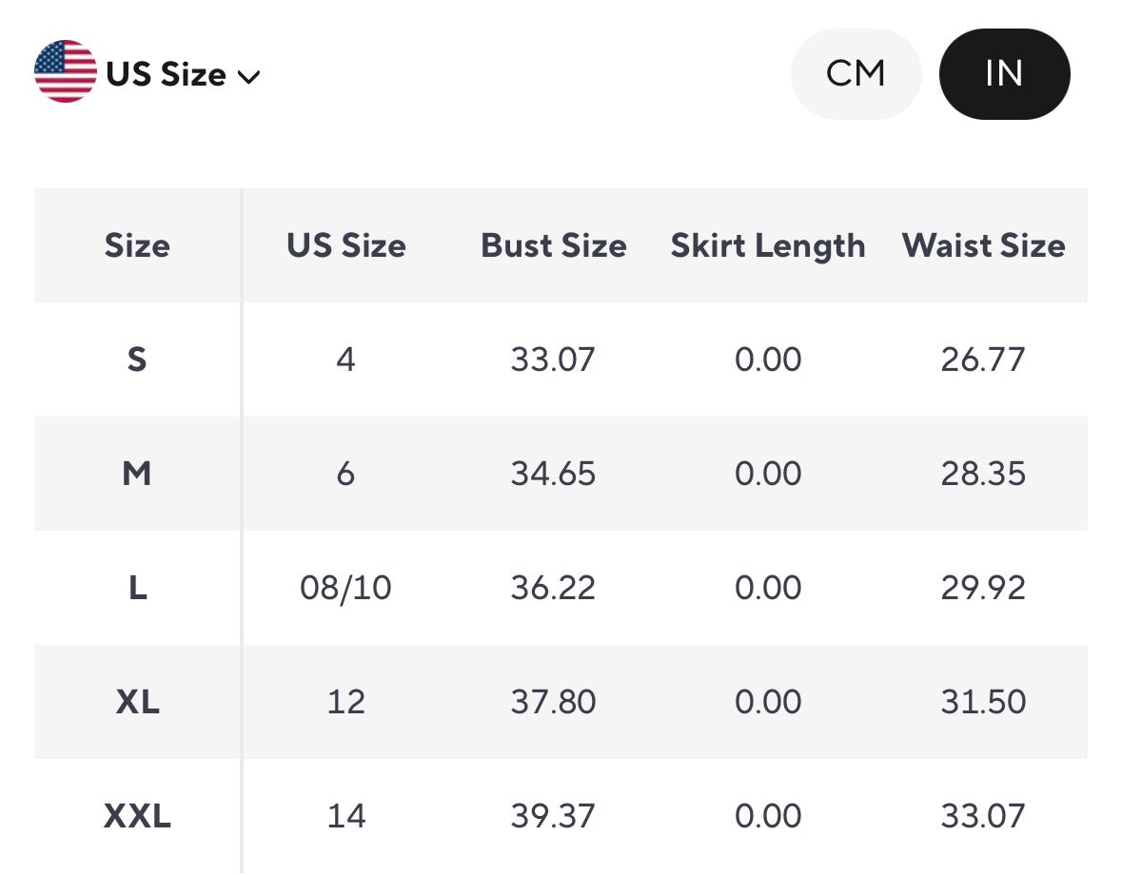
Task: Click waist value 28.35 for size M
Action: (983, 474)
